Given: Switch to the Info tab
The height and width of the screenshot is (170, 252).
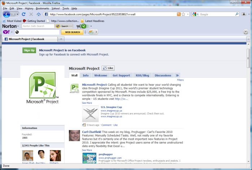Looking at the screenshot, I should pos(85,75).
